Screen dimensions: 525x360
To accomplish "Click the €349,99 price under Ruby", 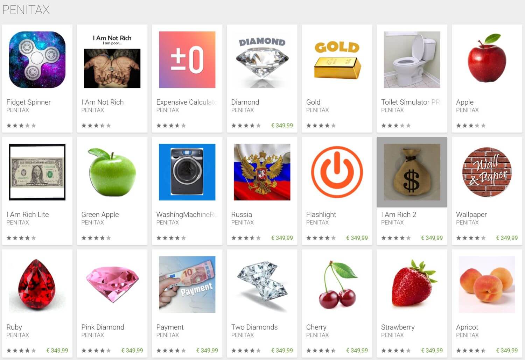I will point(57,351).
